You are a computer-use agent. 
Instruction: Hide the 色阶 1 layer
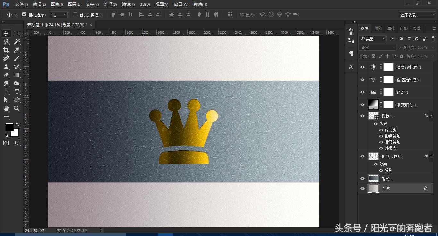pyautogui.click(x=363, y=92)
